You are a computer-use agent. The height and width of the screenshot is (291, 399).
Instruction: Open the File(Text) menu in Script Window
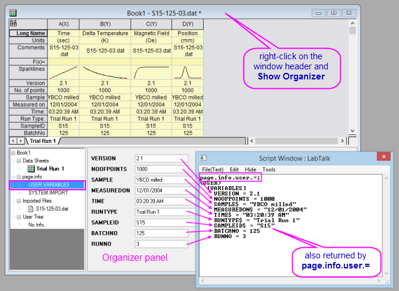(213, 170)
